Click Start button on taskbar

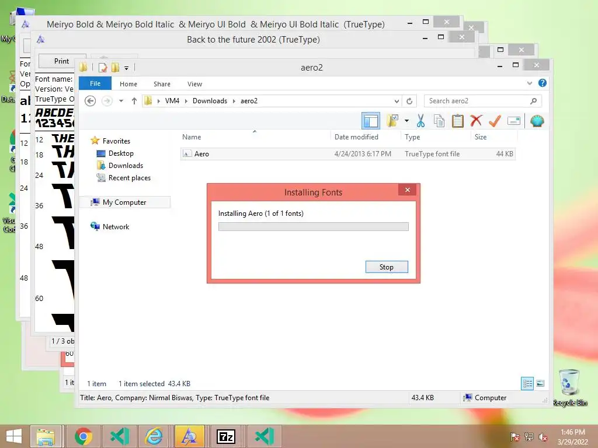[x=14, y=436]
